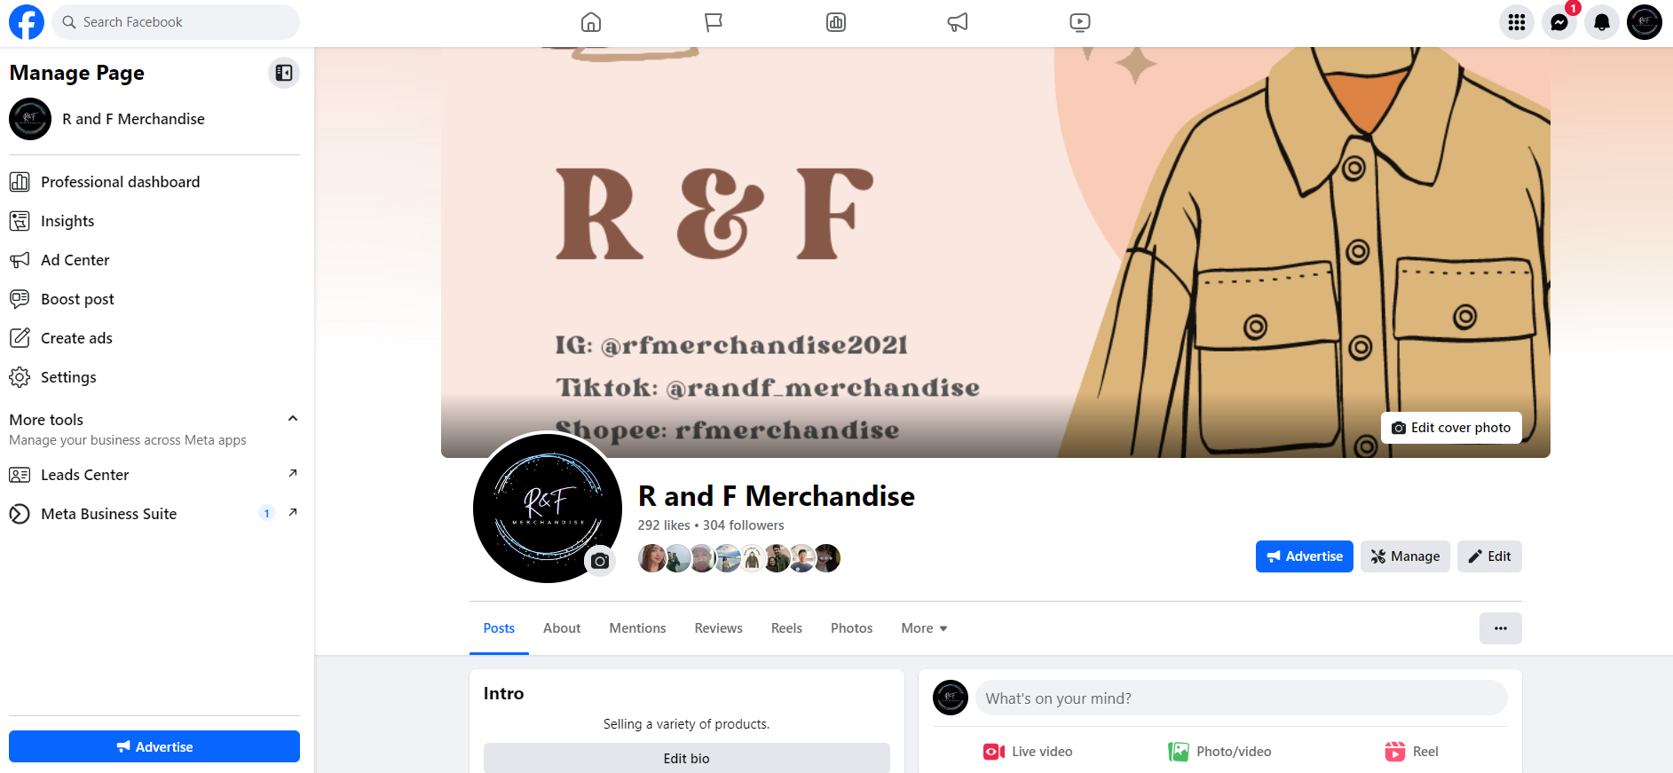This screenshot has height=773, width=1673.
Task: Collapse the Manage Page sidebar
Action: 284,73
